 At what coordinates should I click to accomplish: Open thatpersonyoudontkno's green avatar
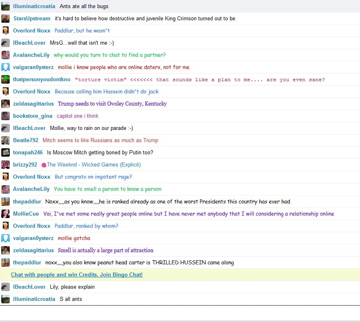pyautogui.click(x=6, y=79)
